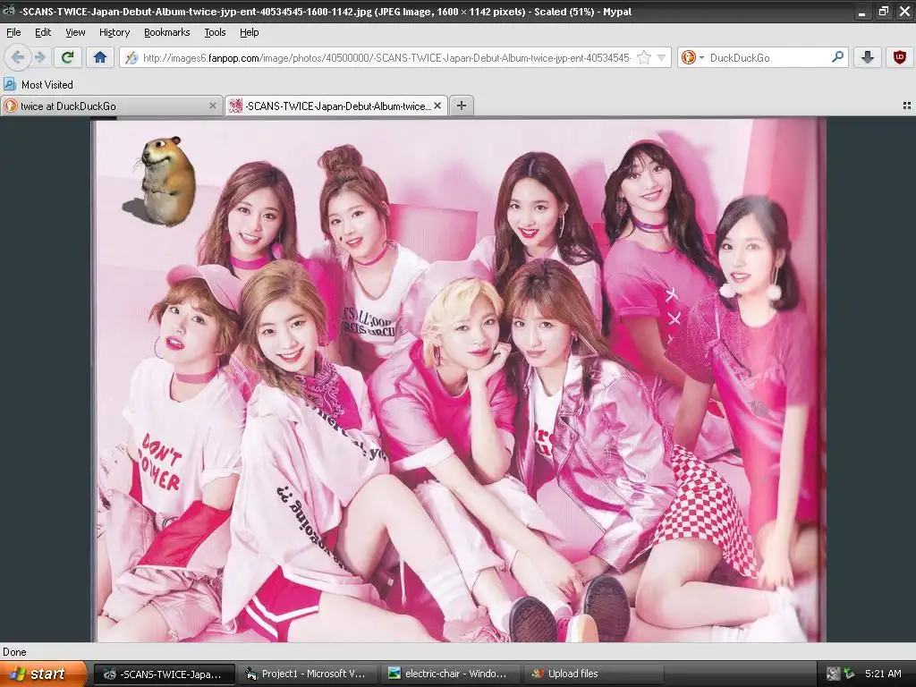The image size is (916, 687).
Task: Open the File menu
Action: (13, 32)
